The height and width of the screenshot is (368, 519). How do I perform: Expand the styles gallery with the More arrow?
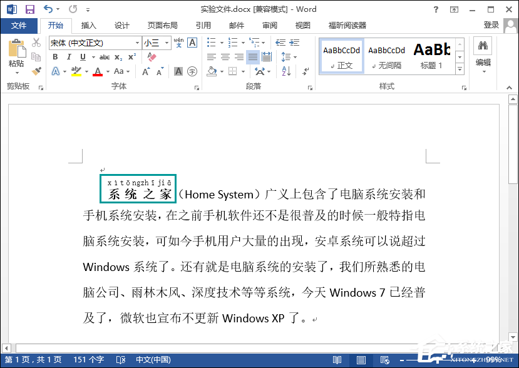(460, 69)
